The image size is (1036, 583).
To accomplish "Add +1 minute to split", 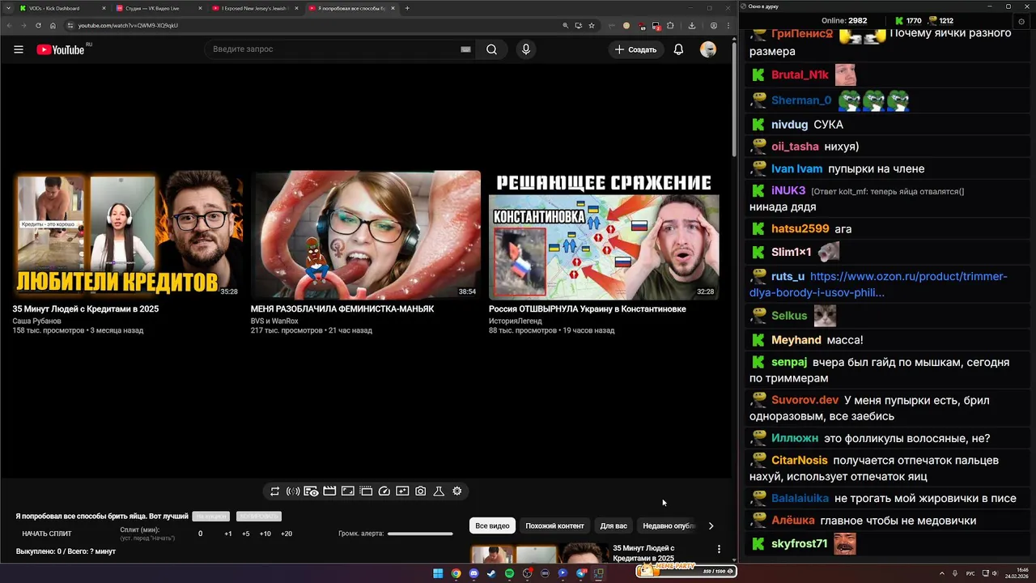I will tap(228, 534).
